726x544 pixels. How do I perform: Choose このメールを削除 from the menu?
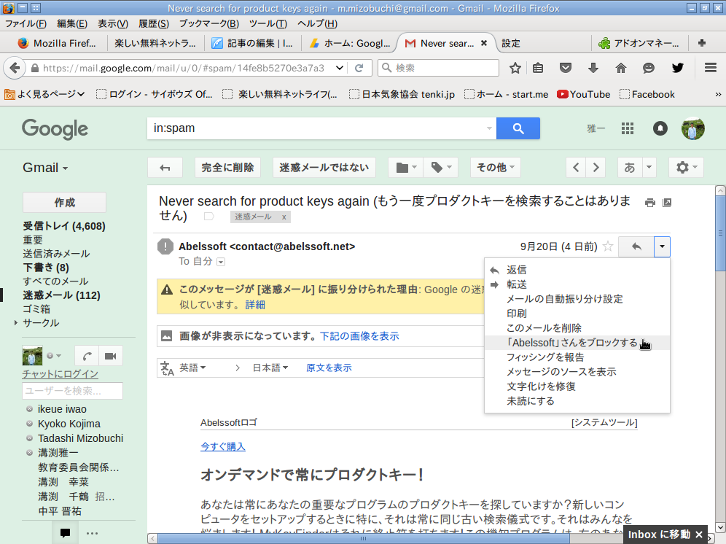click(x=577, y=328)
